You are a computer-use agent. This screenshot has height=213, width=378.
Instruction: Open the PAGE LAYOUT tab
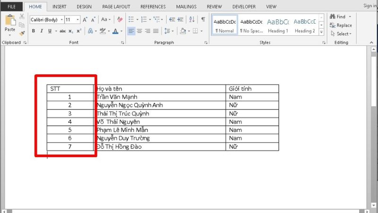[x=117, y=7]
